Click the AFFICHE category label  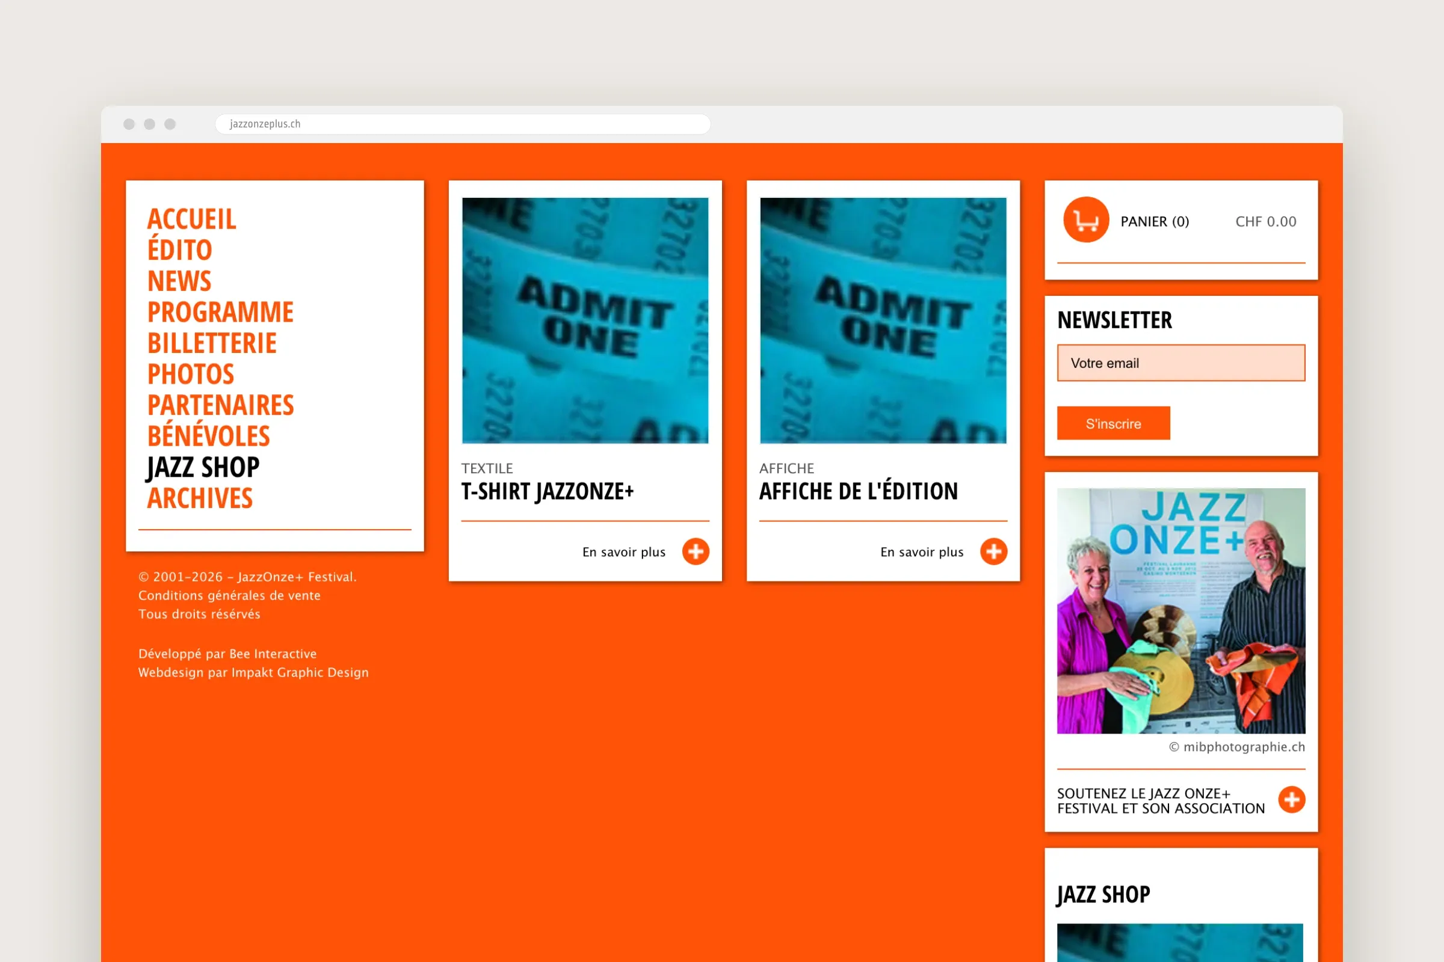click(786, 469)
